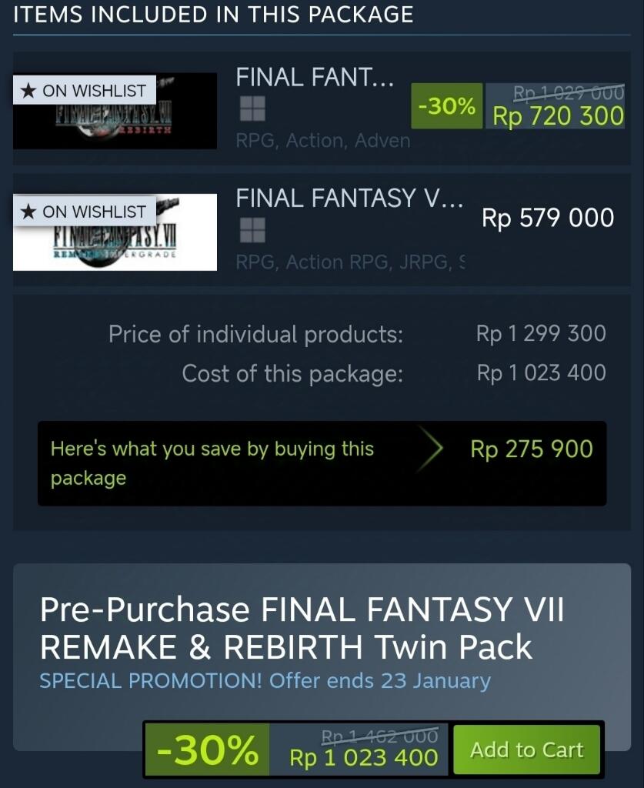Viewport: 644px width, 788px height.
Task: Click the Rp 720 300 discounted price
Action: [x=558, y=116]
